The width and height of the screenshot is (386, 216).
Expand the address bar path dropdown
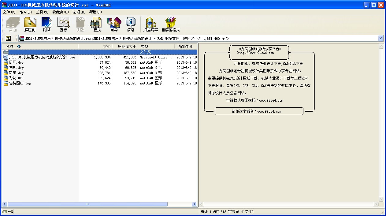coord(381,38)
